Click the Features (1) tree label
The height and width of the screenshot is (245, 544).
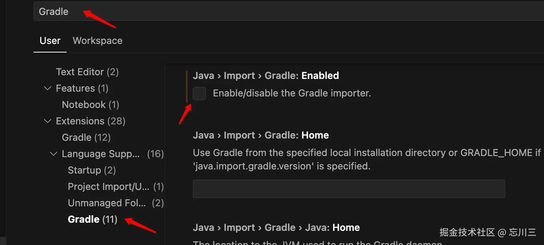pyautogui.click(x=82, y=88)
